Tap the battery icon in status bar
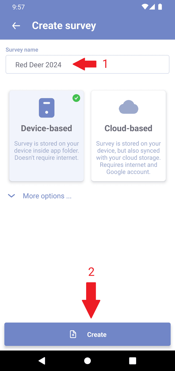This screenshot has width=175, height=371. coord(160,7)
